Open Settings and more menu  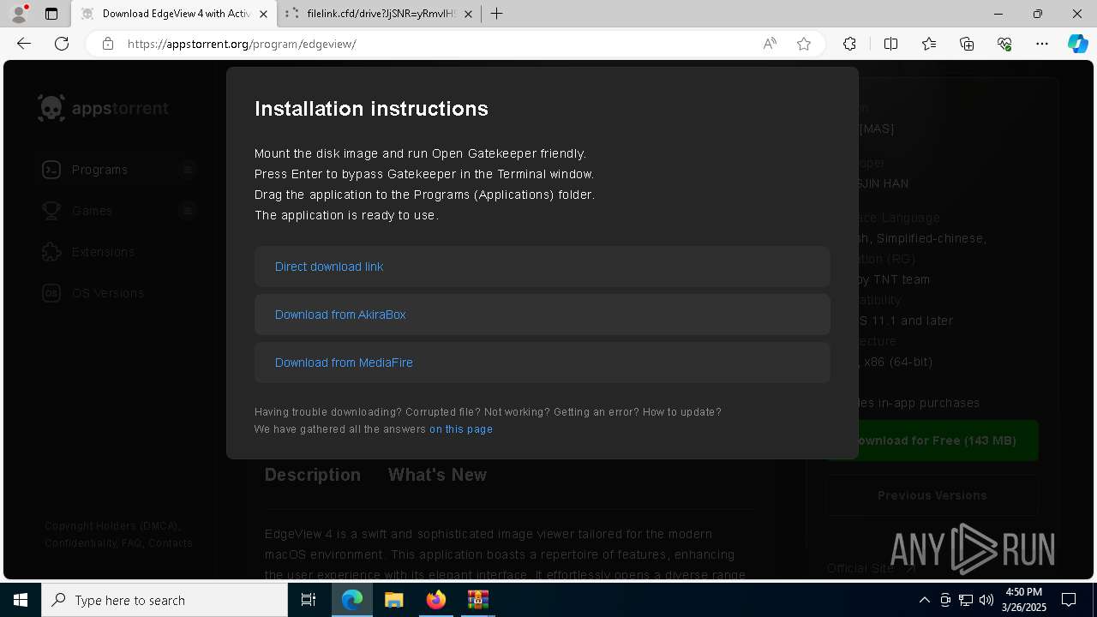[x=1042, y=44]
